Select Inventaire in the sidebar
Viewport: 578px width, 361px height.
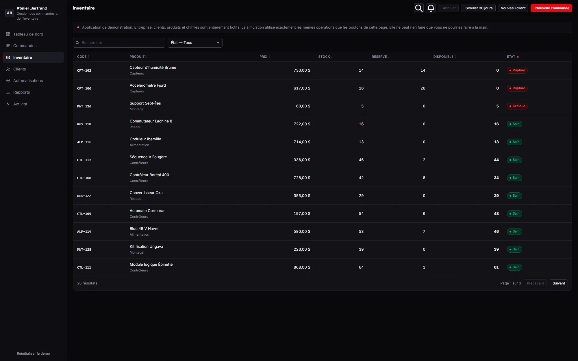33,57
